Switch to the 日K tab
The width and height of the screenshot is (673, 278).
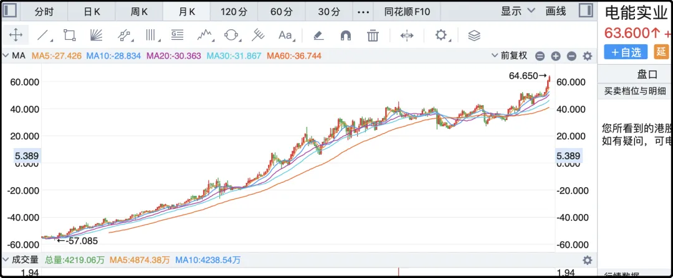(x=92, y=11)
